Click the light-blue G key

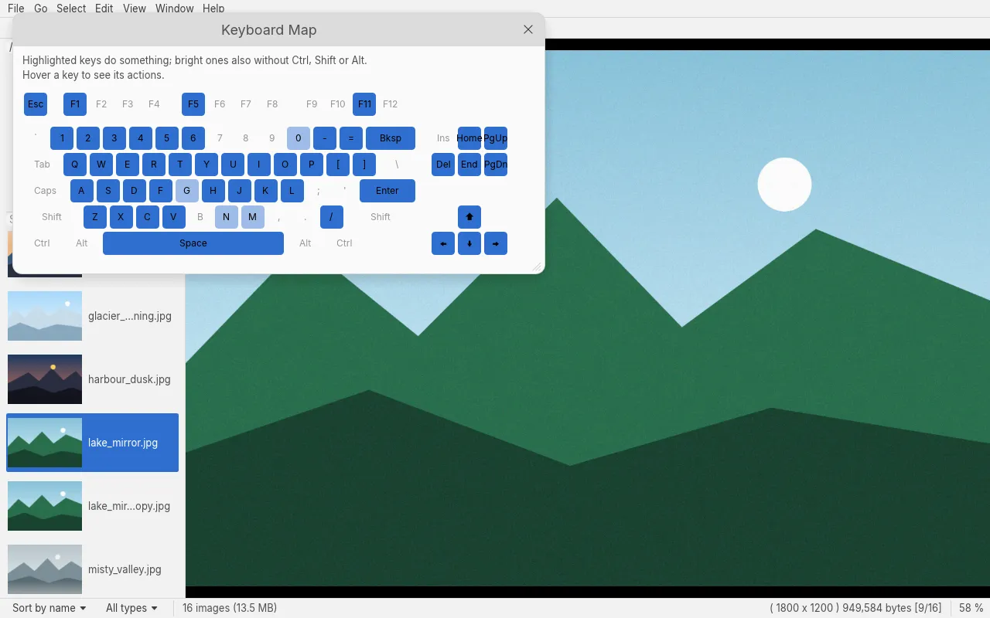pyautogui.click(x=187, y=191)
